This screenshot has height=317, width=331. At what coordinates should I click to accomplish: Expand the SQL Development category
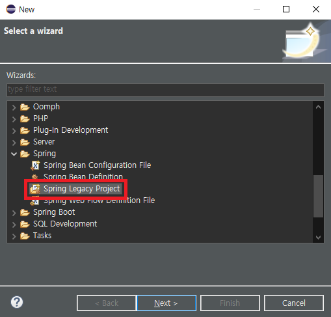(14, 225)
